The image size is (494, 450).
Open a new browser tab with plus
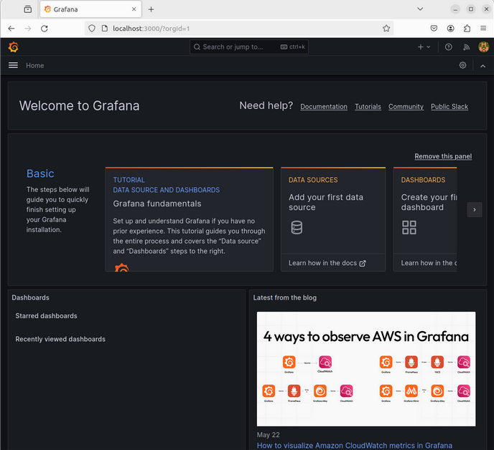[152, 9]
